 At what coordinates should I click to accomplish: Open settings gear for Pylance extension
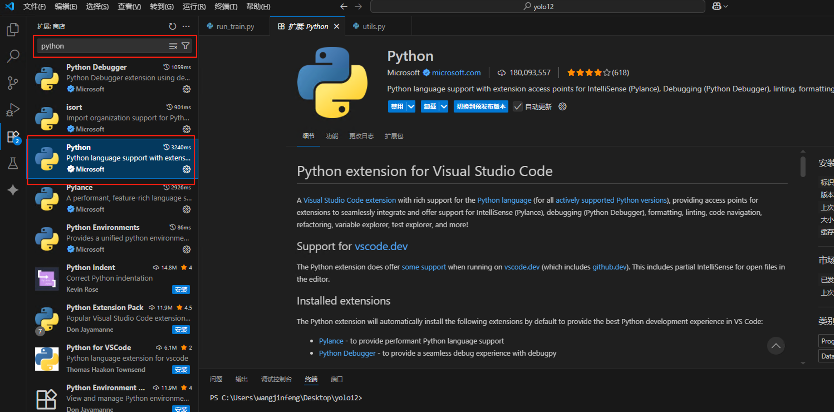187,209
